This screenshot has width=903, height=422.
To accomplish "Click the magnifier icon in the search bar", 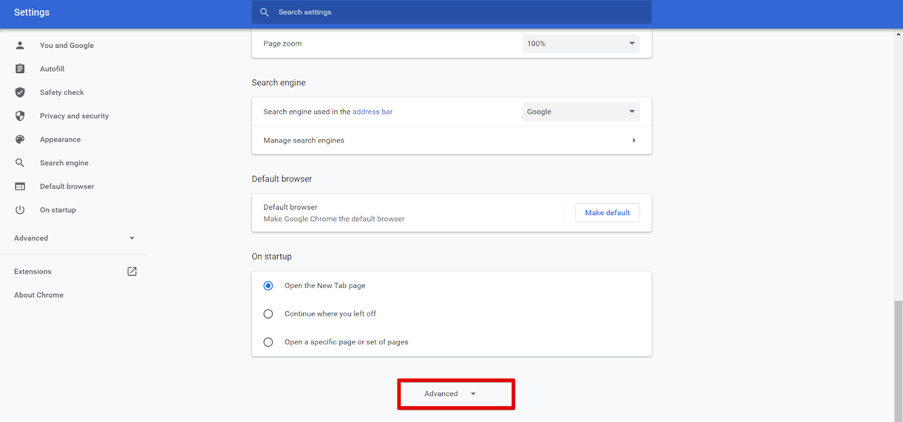I will click(x=264, y=12).
